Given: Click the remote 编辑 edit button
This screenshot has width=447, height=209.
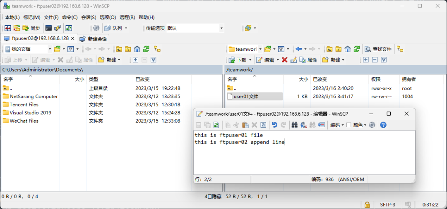Looking at the screenshot, I should [x=265, y=60].
